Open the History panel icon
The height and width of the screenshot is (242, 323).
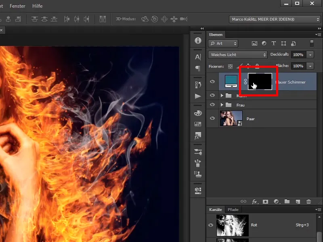click(x=198, y=85)
